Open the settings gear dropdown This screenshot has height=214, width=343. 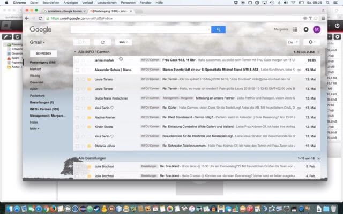pos(312,42)
